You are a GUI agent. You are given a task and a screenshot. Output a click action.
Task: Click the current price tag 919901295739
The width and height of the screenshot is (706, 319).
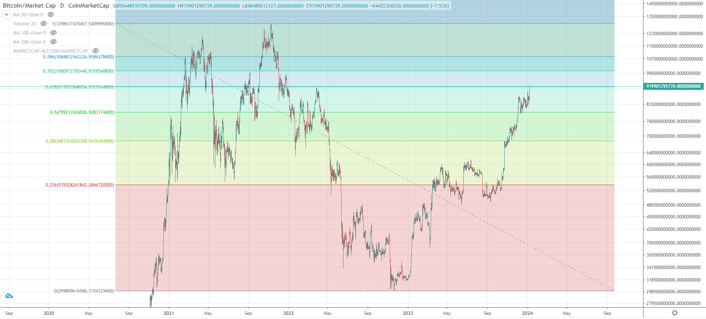(x=673, y=86)
